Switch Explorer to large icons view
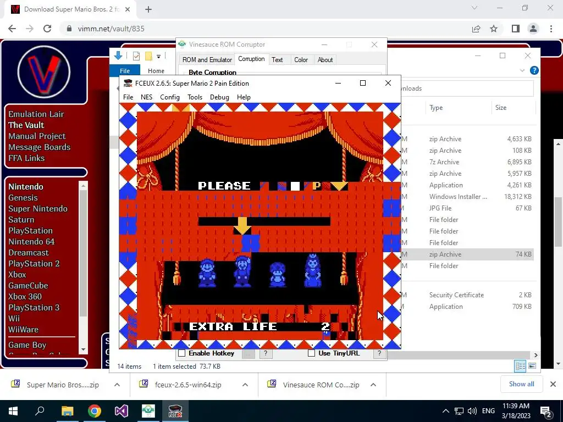 (532, 366)
